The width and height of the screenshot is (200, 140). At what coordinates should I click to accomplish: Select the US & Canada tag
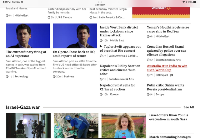click(64, 17)
